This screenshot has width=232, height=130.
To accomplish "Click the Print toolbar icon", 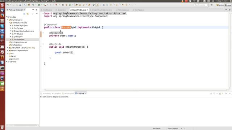I will [20, 5].
